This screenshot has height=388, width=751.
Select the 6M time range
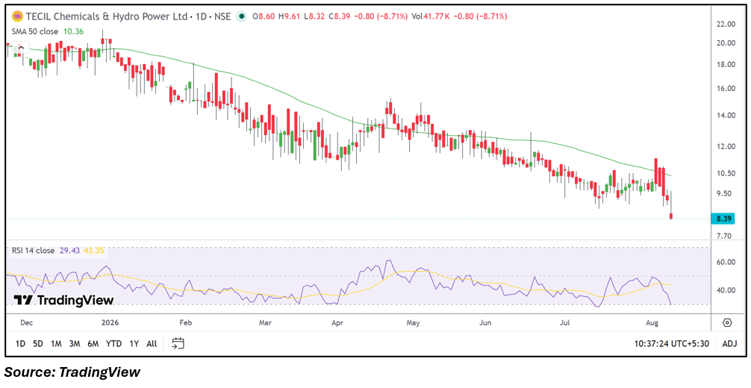(93, 343)
